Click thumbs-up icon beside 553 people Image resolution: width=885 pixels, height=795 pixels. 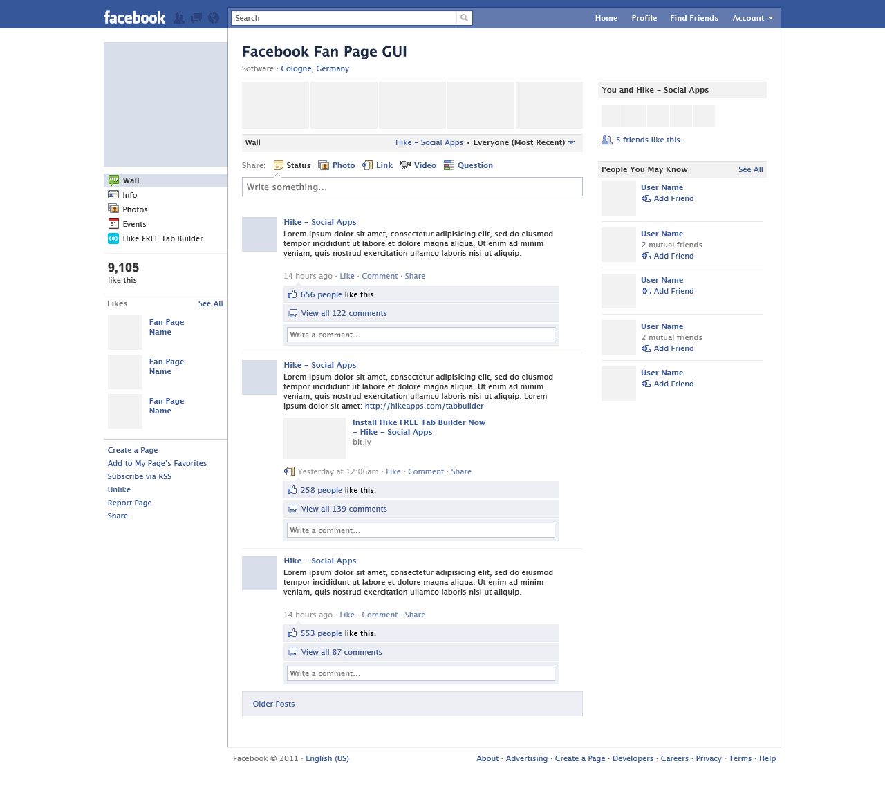click(x=292, y=633)
